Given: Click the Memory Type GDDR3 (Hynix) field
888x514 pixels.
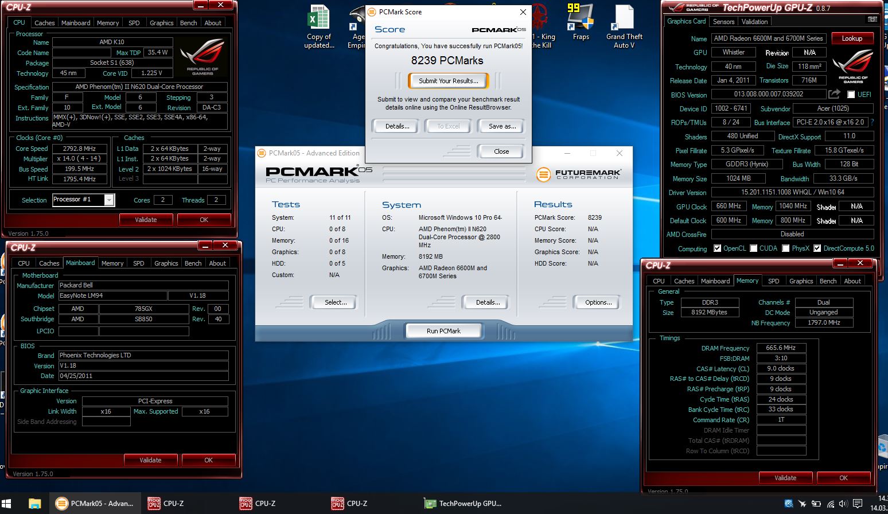Looking at the screenshot, I should (x=747, y=164).
